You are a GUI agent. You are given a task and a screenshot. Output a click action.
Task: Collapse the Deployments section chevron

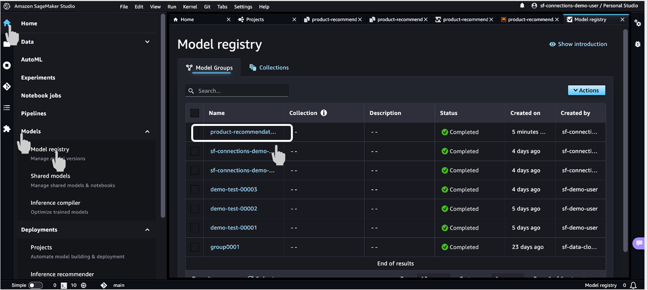pos(147,230)
